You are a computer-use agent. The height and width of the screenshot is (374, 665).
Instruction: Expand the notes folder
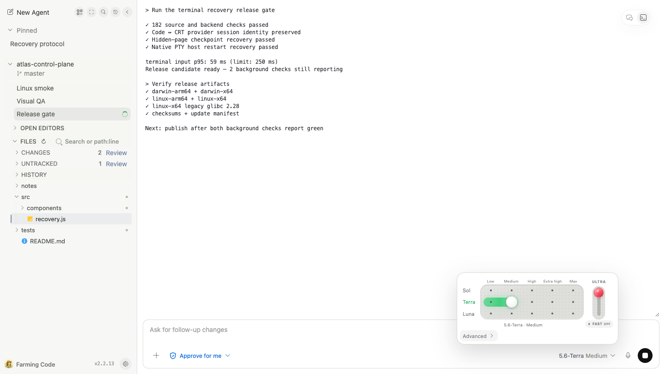tap(17, 186)
